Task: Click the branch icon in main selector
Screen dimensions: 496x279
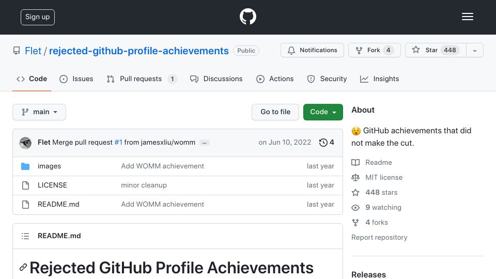Action: tap(25, 112)
